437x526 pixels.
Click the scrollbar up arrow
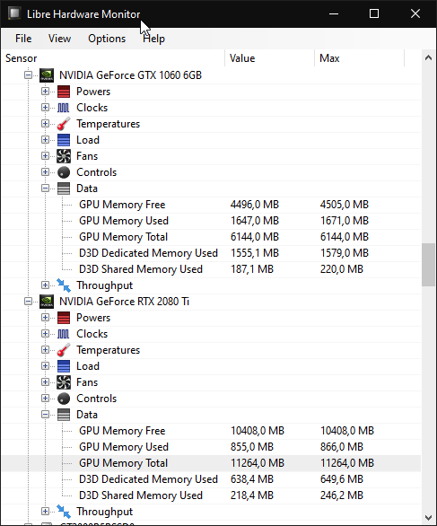pos(428,57)
